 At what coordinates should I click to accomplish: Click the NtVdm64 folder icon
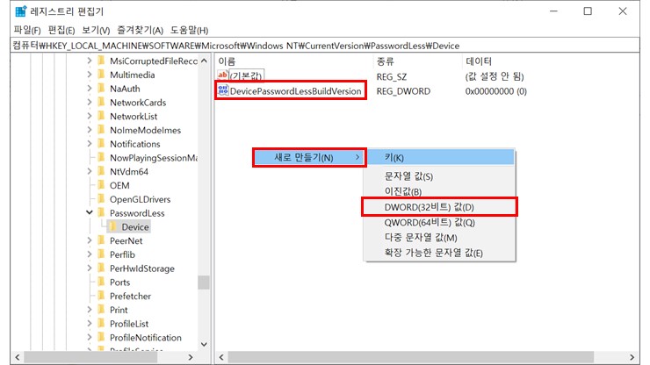coord(101,171)
